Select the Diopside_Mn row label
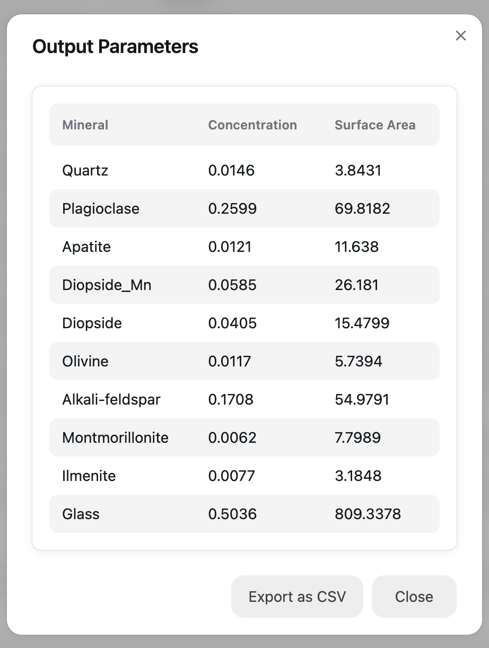 click(x=107, y=285)
